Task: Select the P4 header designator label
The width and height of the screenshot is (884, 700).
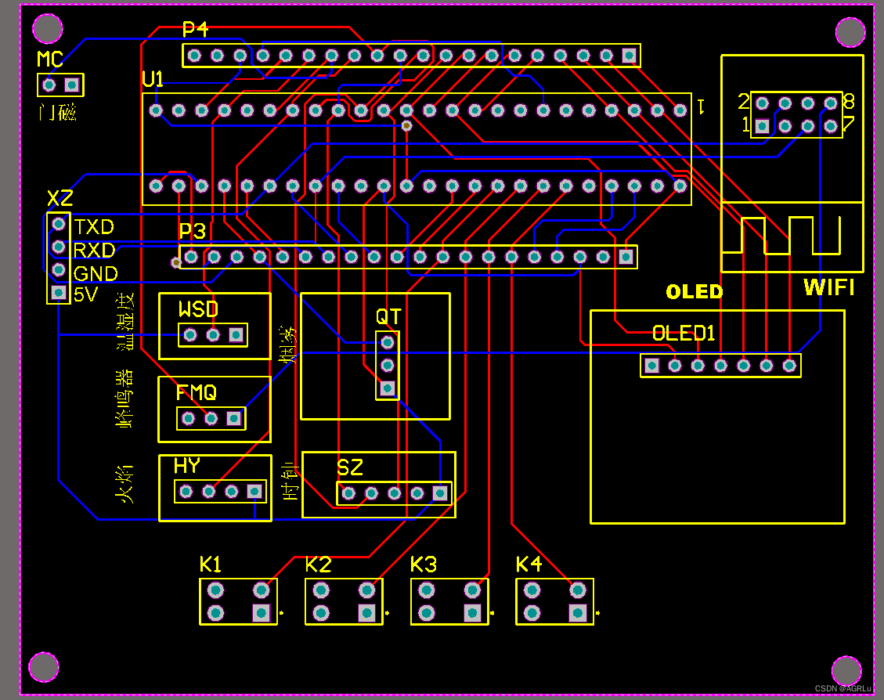Action: click(x=195, y=29)
